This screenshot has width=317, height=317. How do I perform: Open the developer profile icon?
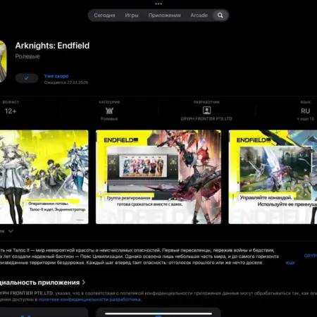[206, 110]
